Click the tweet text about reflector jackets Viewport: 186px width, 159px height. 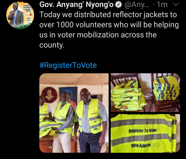[x=109, y=30]
